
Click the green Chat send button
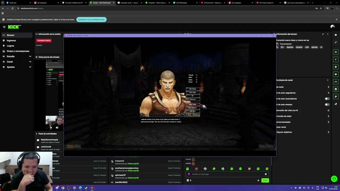tap(265, 180)
